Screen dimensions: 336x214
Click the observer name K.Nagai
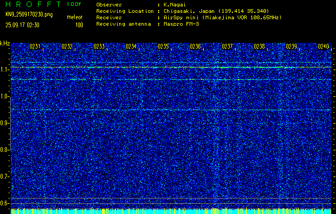tap(174, 5)
